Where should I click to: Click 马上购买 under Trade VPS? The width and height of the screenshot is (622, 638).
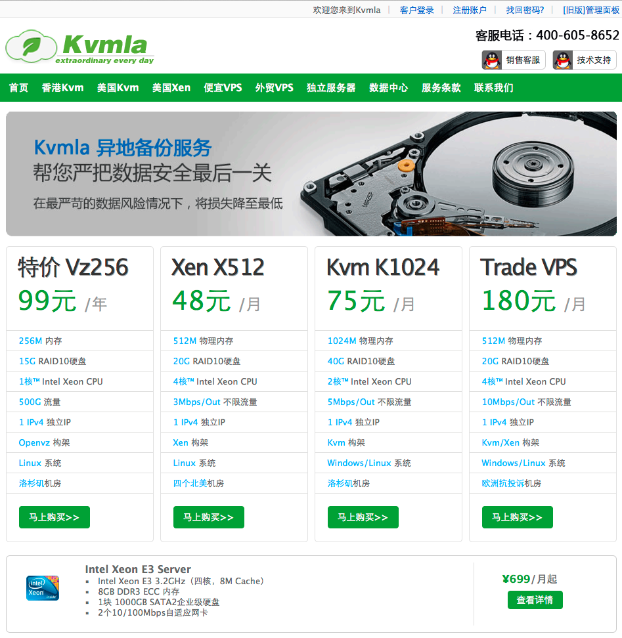517,517
